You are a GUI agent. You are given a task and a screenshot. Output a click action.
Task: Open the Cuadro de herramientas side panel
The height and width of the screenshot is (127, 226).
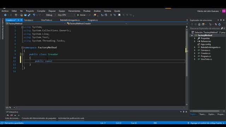coord(2,29)
